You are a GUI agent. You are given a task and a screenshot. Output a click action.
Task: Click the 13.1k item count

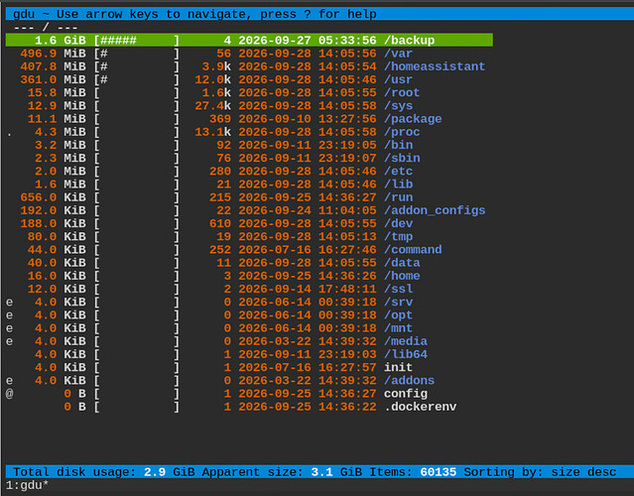click(212, 132)
